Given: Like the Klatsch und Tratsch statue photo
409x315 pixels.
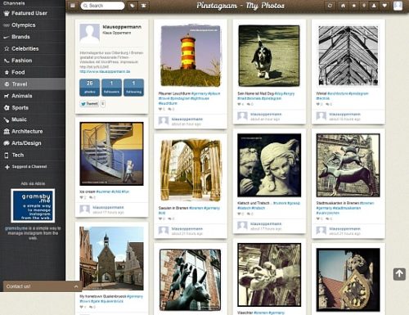Looking at the screenshot, I should tap(239, 214).
